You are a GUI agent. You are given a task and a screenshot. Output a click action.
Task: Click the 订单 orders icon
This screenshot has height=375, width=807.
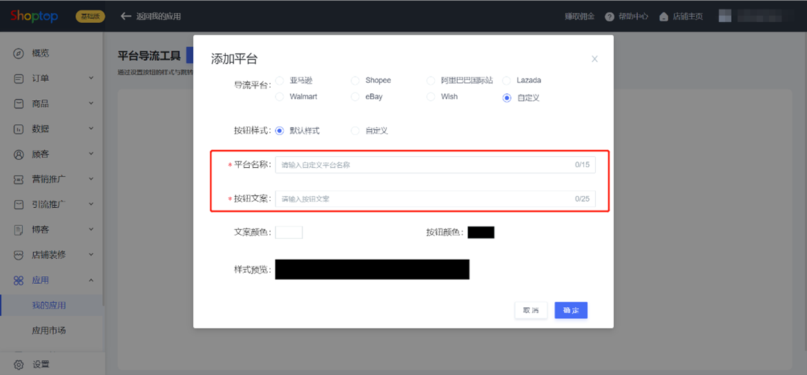pyautogui.click(x=19, y=78)
